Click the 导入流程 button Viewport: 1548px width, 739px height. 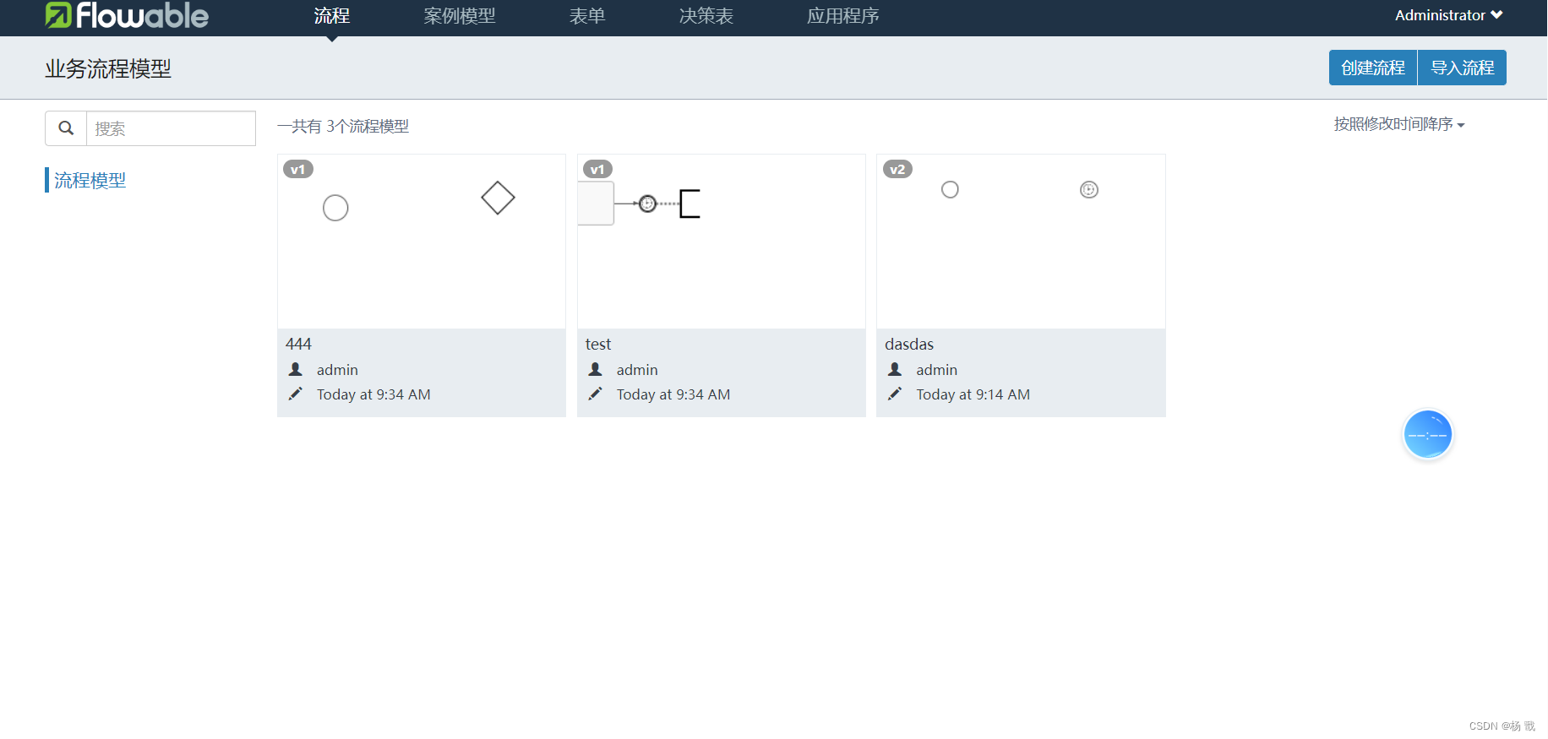tap(1462, 68)
